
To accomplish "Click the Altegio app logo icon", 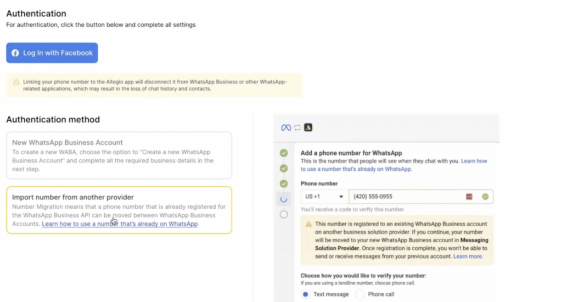I will pyautogui.click(x=308, y=127).
